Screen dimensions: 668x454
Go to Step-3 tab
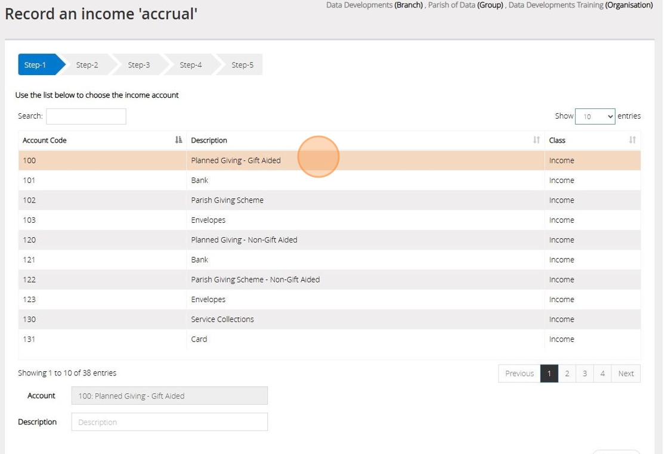(139, 65)
